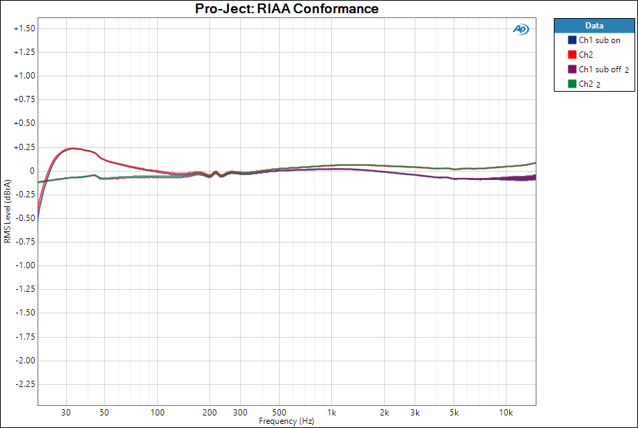This screenshot has width=638, height=428.
Task: Click the "-0.75" y-axis tick label
Action: click(25, 242)
